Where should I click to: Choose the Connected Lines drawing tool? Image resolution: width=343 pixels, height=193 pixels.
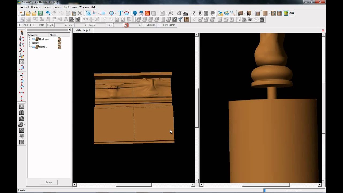(94, 13)
